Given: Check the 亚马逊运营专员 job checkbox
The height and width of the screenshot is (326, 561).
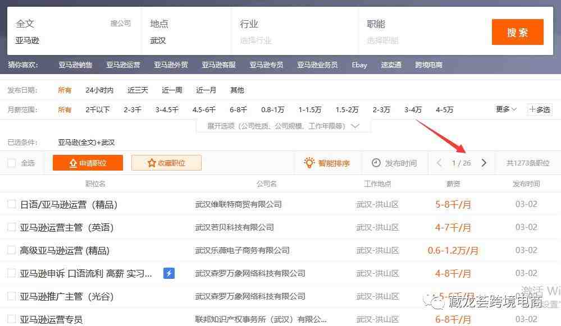Looking at the screenshot, I should 11,319.
